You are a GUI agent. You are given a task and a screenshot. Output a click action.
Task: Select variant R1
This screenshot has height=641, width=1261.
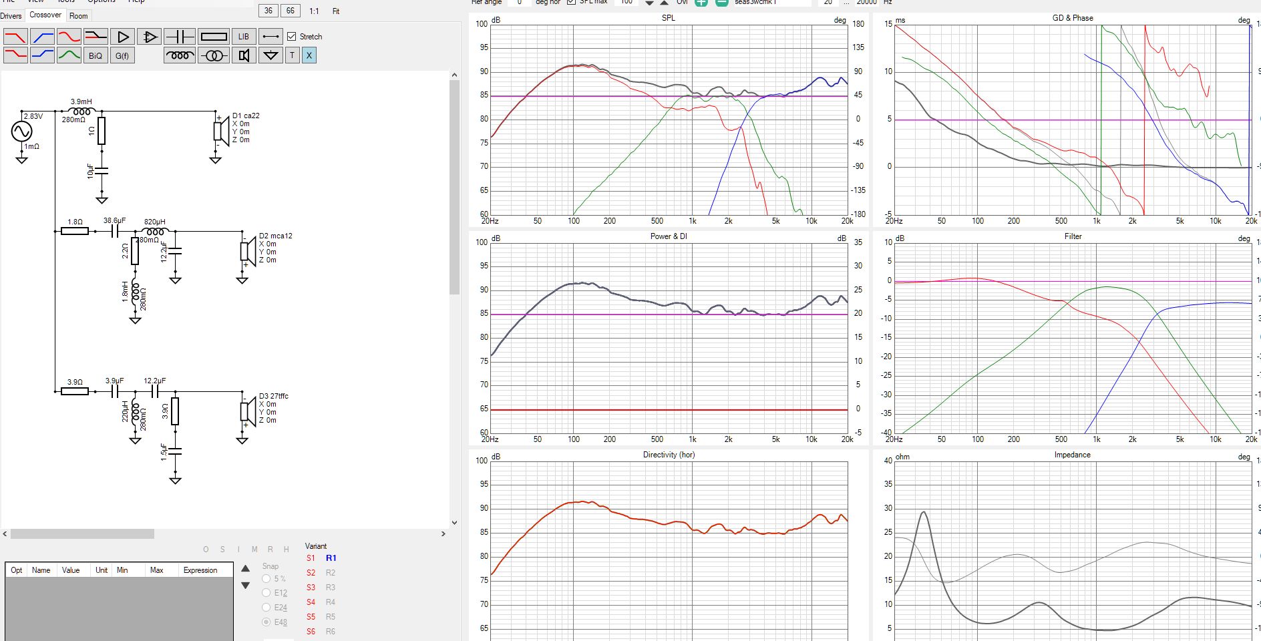[x=331, y=558]
